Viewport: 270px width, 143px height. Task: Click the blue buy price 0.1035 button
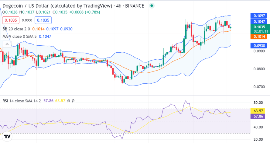point(43,20)
